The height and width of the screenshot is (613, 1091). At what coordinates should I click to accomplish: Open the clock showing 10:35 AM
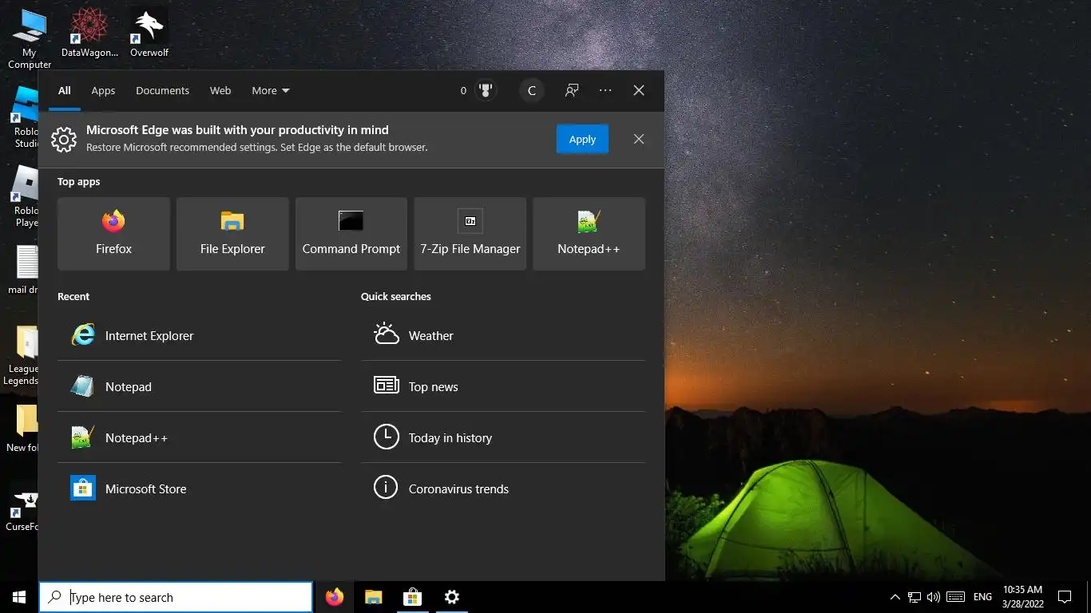click(1023, 597)
